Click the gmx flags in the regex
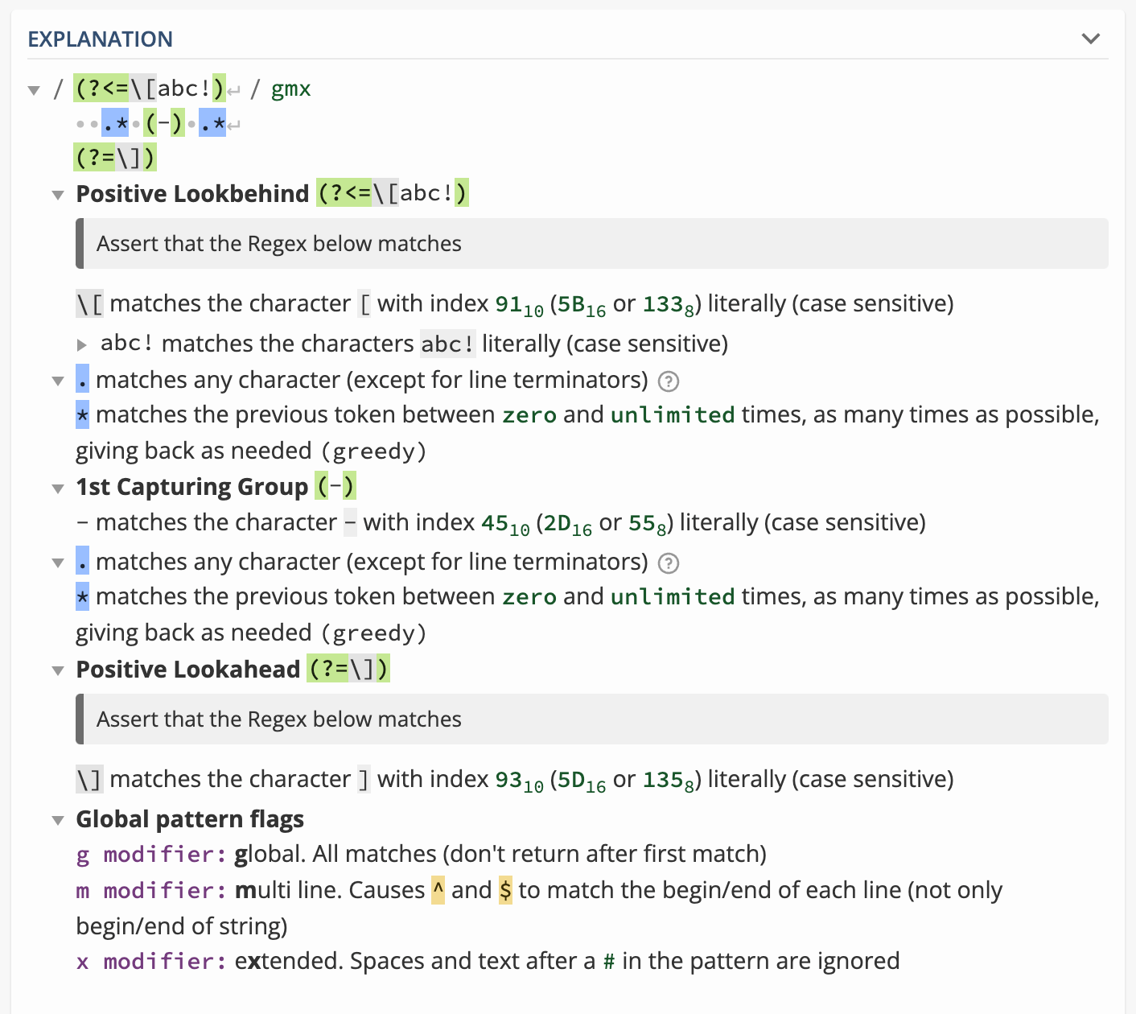The image size is (1136, 1014). click(290, 89)
